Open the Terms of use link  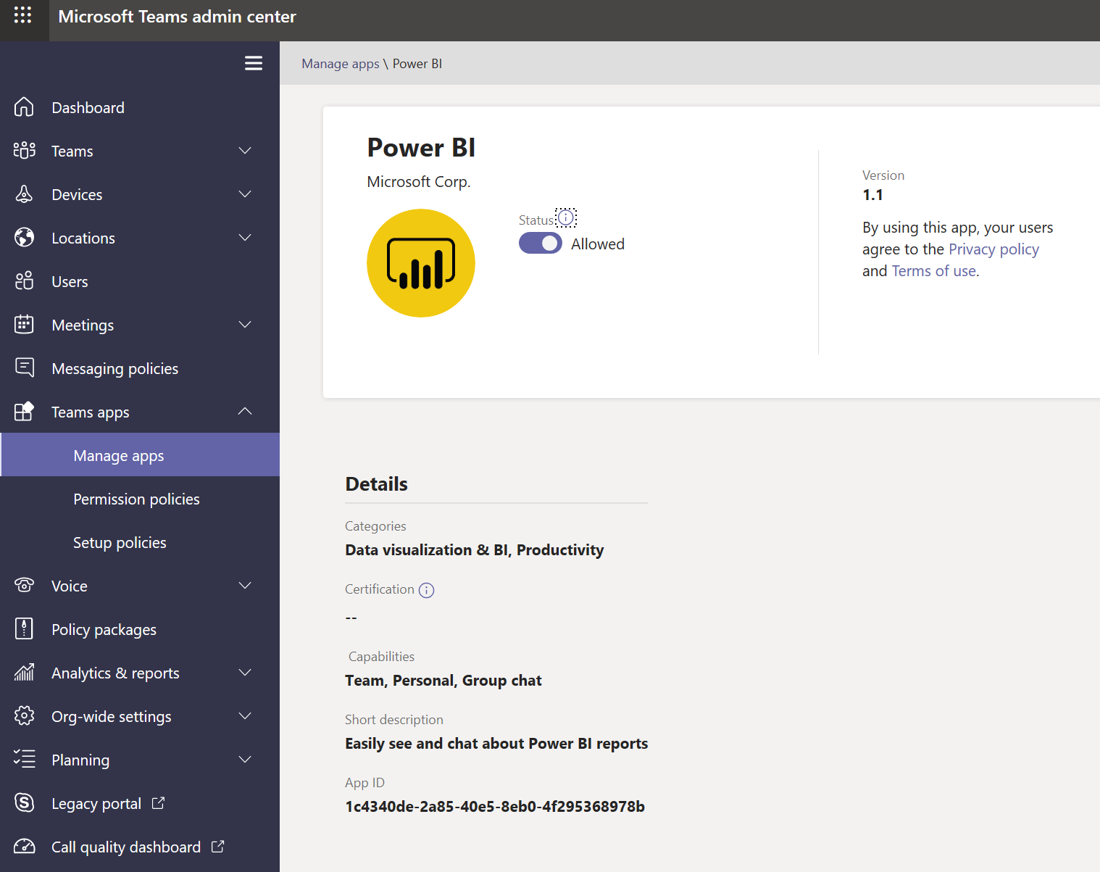tap(933, 271)
